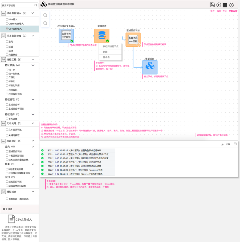The height and width of the screenshot is (242, 240).
Task: Collapse the 特征工程 (6) section chevron
Action: (33, 60)
